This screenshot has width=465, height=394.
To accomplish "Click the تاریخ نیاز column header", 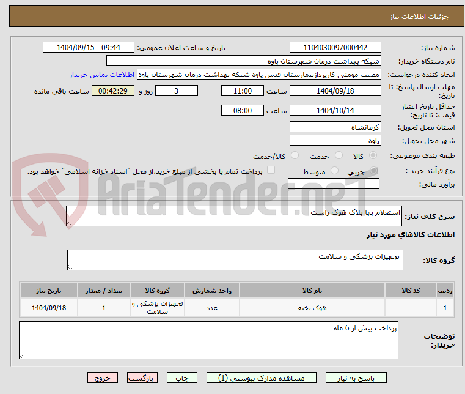I will point(49,291).
